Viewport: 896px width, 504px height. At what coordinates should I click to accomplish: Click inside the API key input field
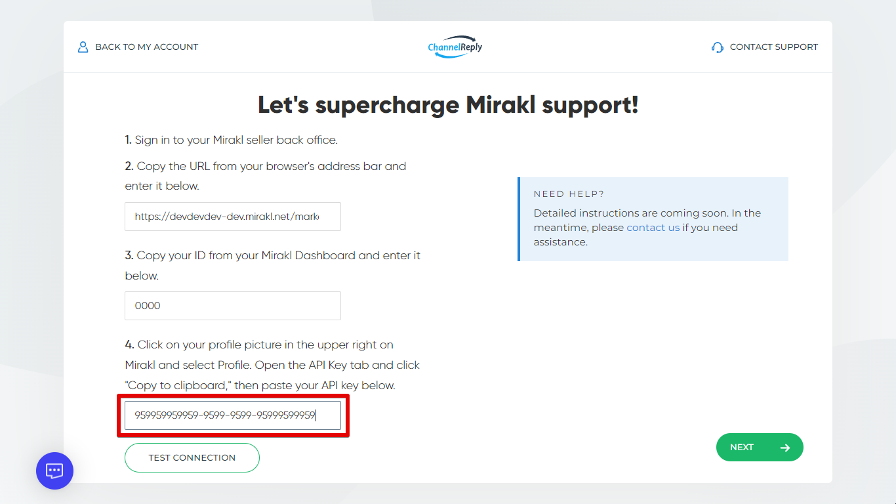coord(233,415)
